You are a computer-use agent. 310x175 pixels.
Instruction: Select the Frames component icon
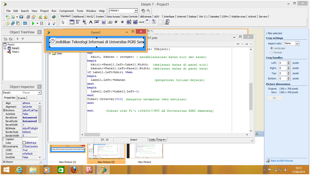tap(72, 22)
